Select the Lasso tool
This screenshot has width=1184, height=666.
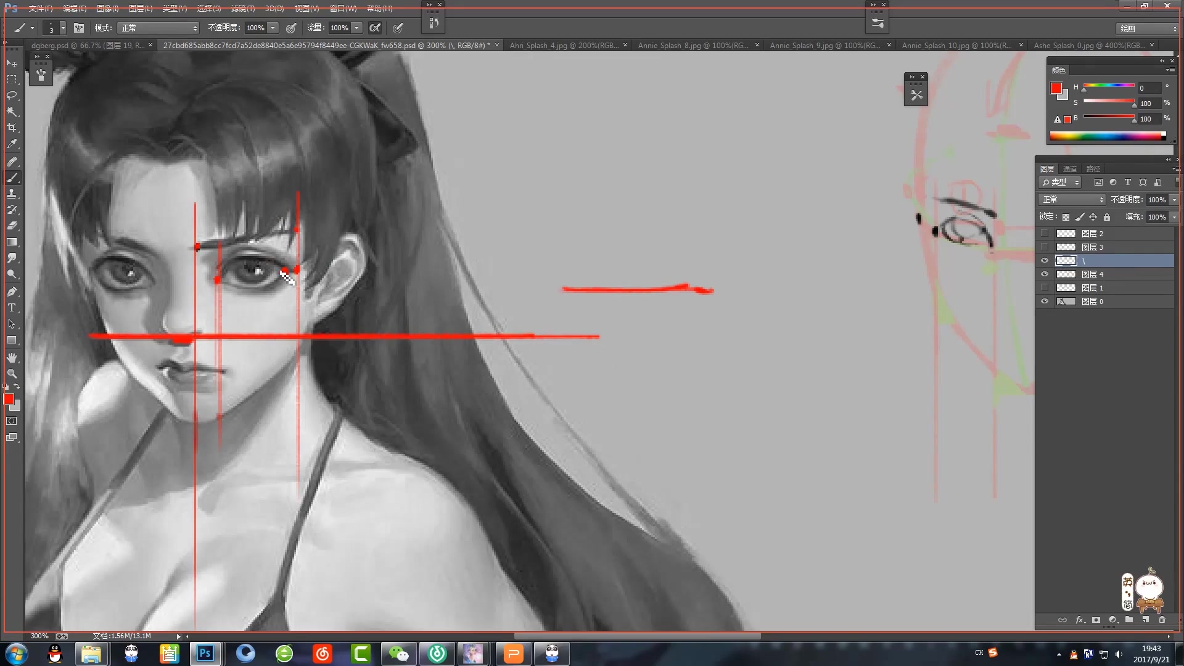tap(12, 96)
